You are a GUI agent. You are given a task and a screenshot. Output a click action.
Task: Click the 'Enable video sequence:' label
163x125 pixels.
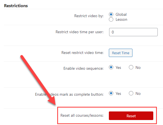tap(84, 68)
